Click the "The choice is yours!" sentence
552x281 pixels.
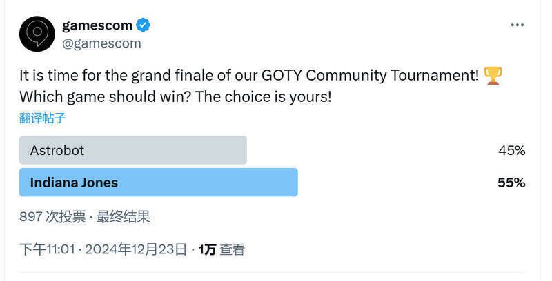coord(264,96)
